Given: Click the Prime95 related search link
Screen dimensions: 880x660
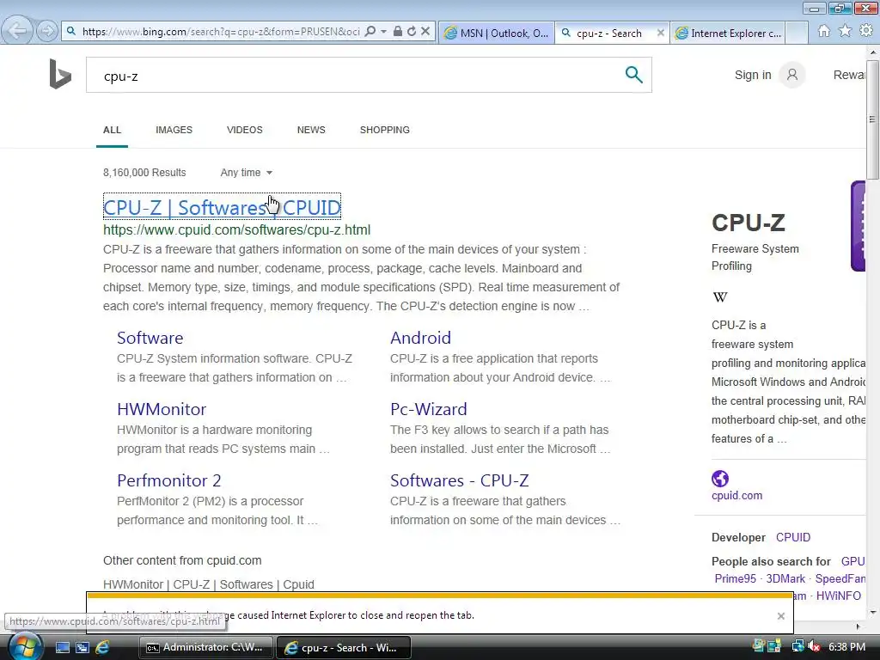Looking at the screenshot, I should (x=736, y=578).
